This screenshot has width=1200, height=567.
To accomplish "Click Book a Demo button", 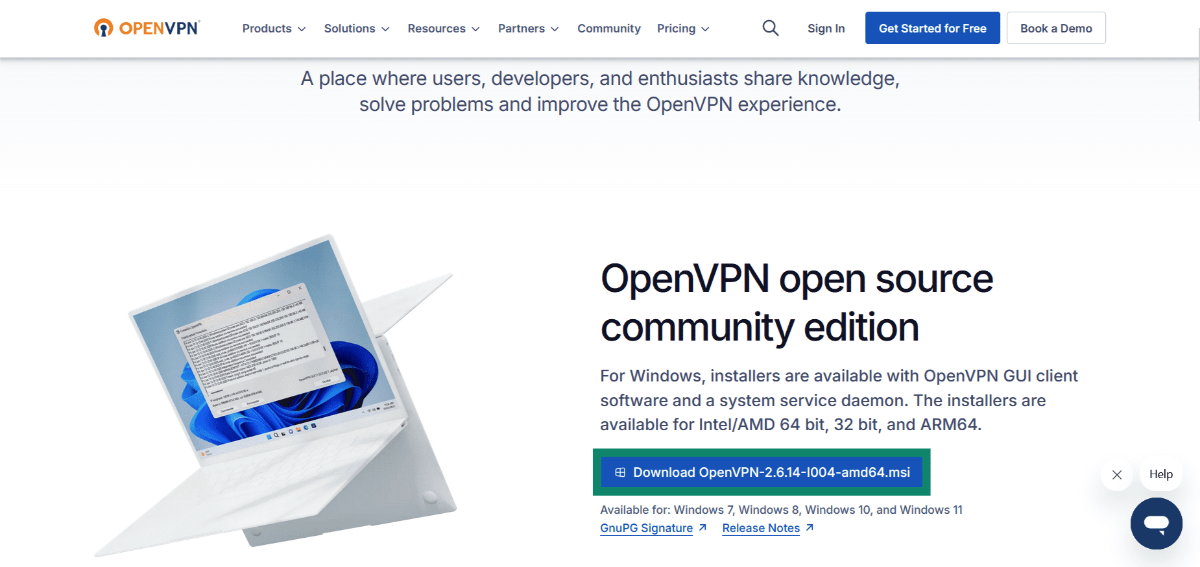I will [1055, 28].
